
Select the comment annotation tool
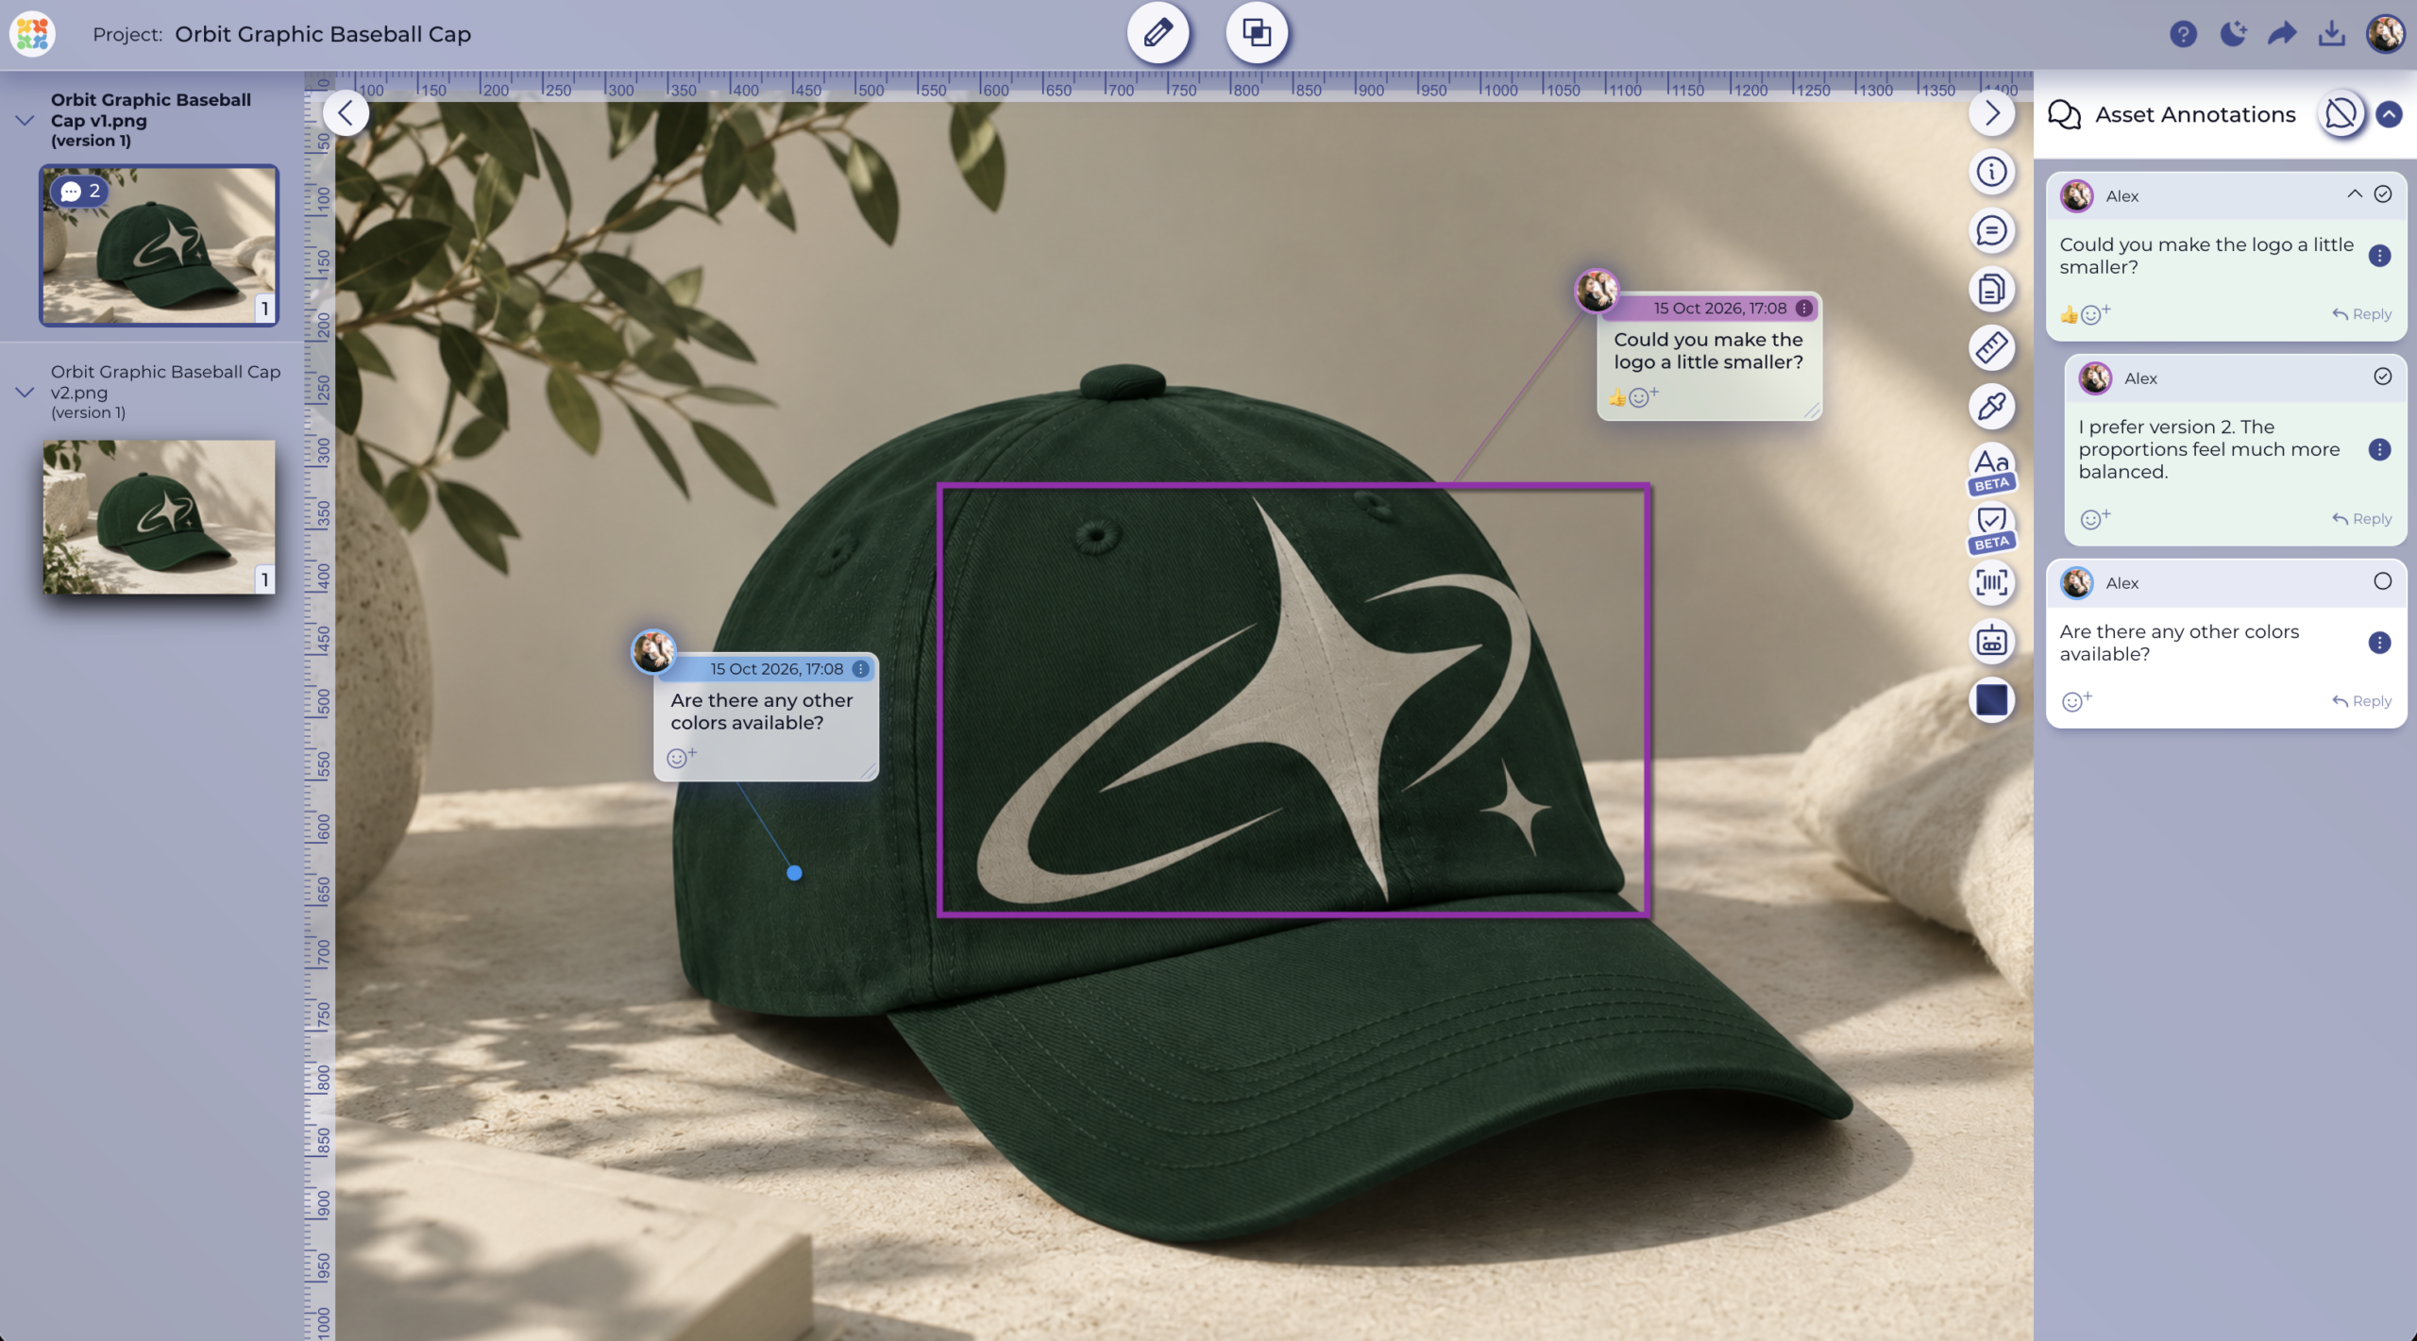[1991, 230]
